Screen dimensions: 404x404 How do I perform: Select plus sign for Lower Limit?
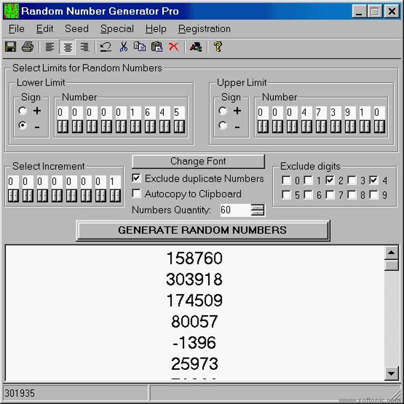[23, 111]
